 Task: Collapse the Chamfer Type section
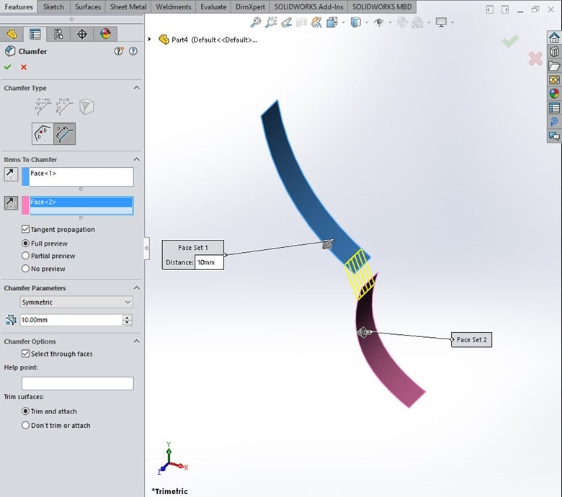click(x=137, y=88)
